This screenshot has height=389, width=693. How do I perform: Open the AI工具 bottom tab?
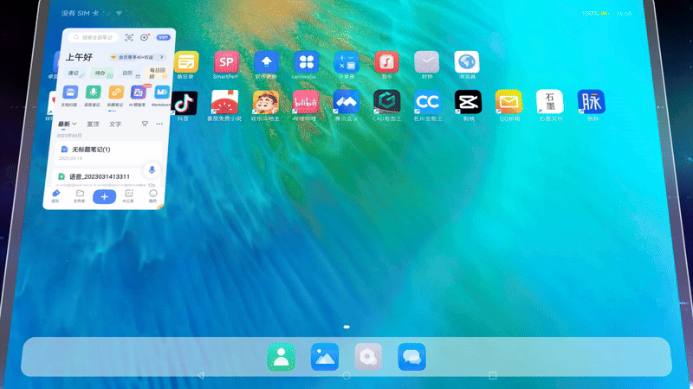pos(128,196)
